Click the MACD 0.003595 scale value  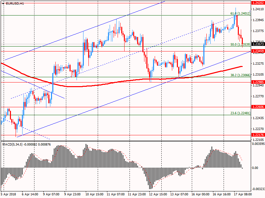(258, 144)
